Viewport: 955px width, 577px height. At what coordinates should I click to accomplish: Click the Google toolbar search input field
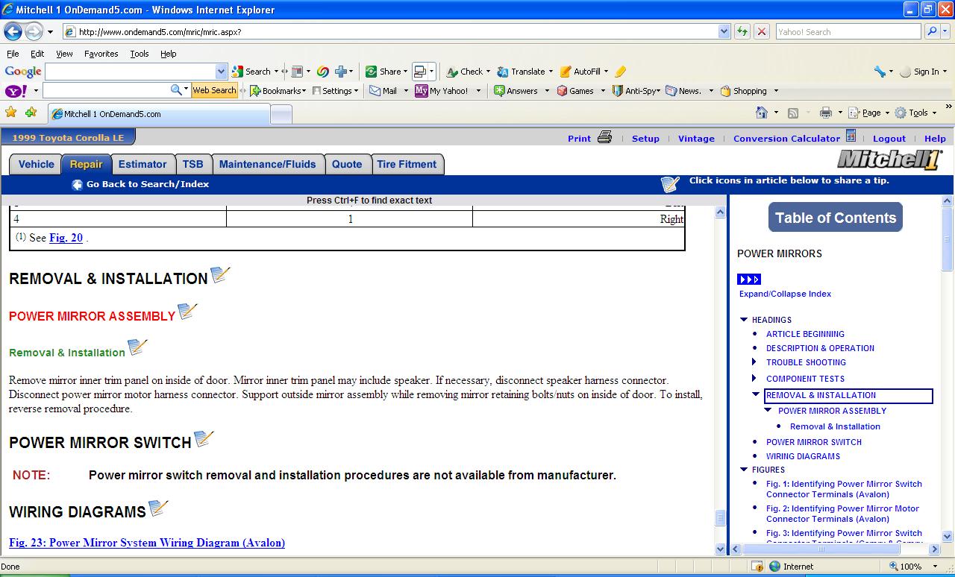click(x=131, y=72)
